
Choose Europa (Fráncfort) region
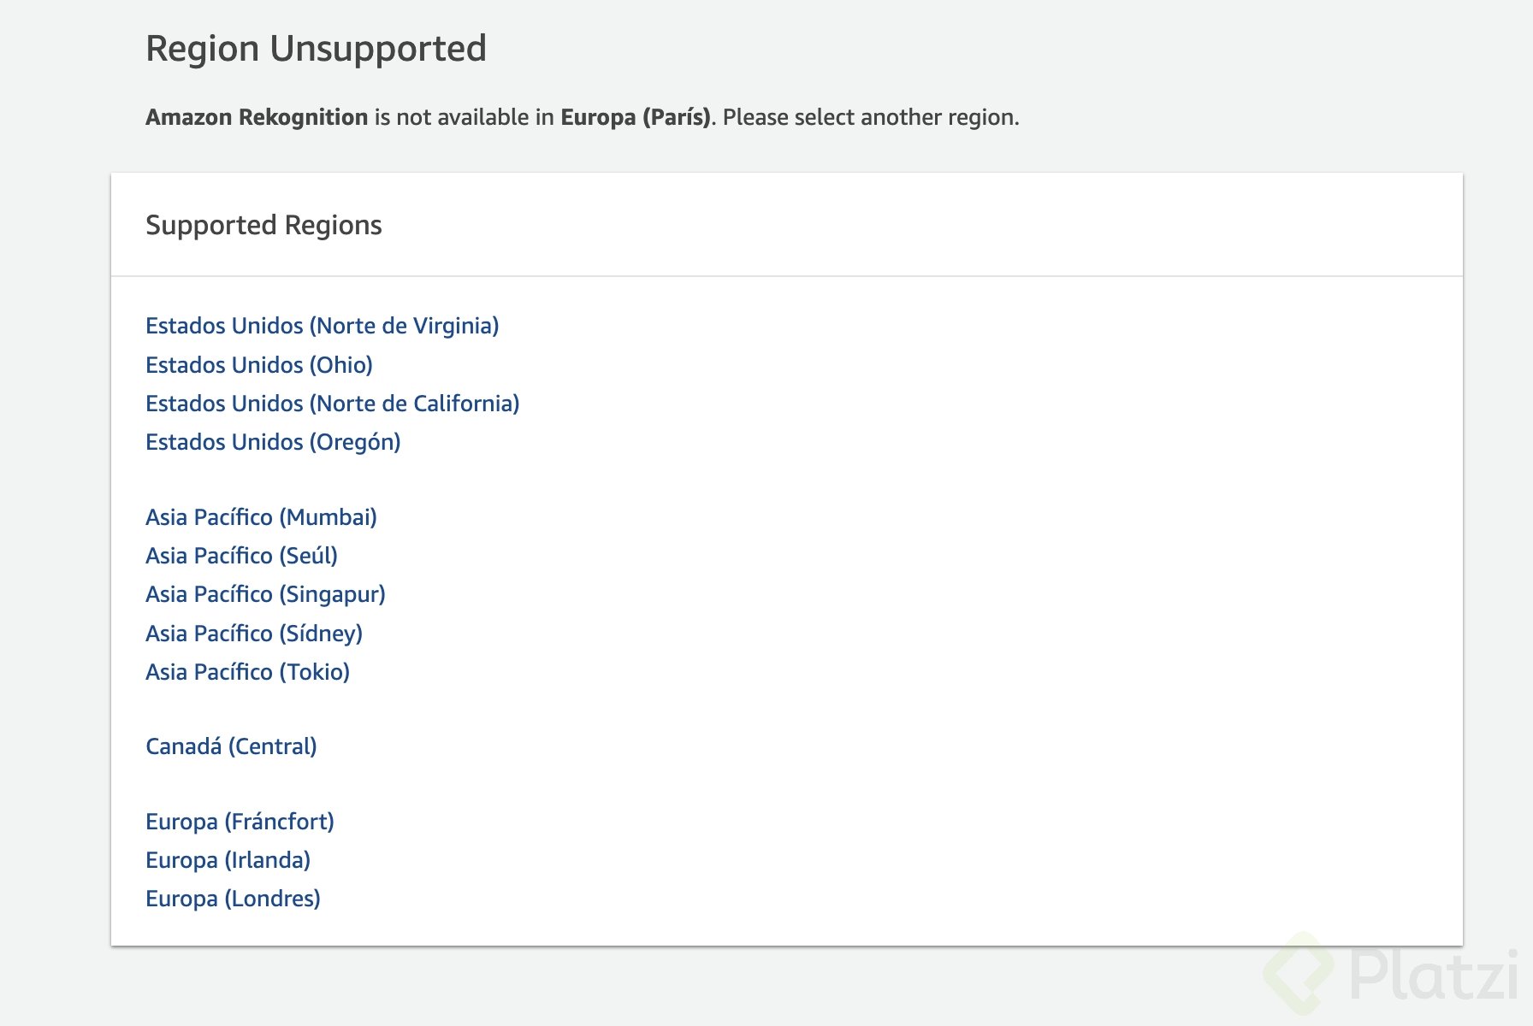[x=240, y=822]
